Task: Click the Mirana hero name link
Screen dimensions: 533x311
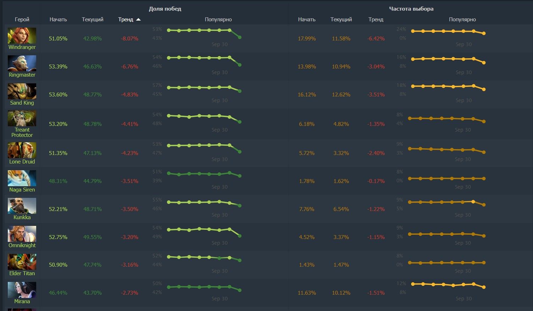Action: (22, 301)
